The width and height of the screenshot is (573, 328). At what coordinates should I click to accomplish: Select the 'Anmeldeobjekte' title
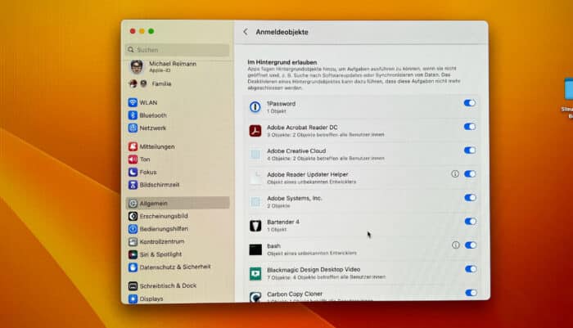pyautogui.click(x=282, y=32)
